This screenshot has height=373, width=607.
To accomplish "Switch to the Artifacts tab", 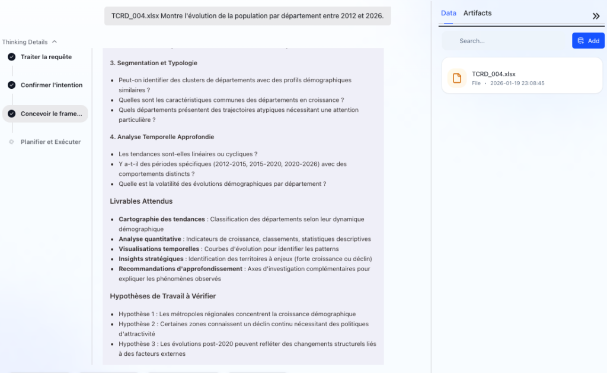I will pyautogui.click(x=477, y=13).
